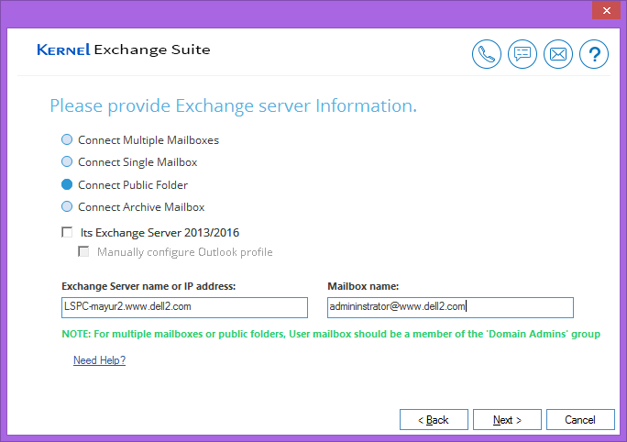Close the dialog with the red X
This screenshot has height=442, width=627.
click(606, 10)
